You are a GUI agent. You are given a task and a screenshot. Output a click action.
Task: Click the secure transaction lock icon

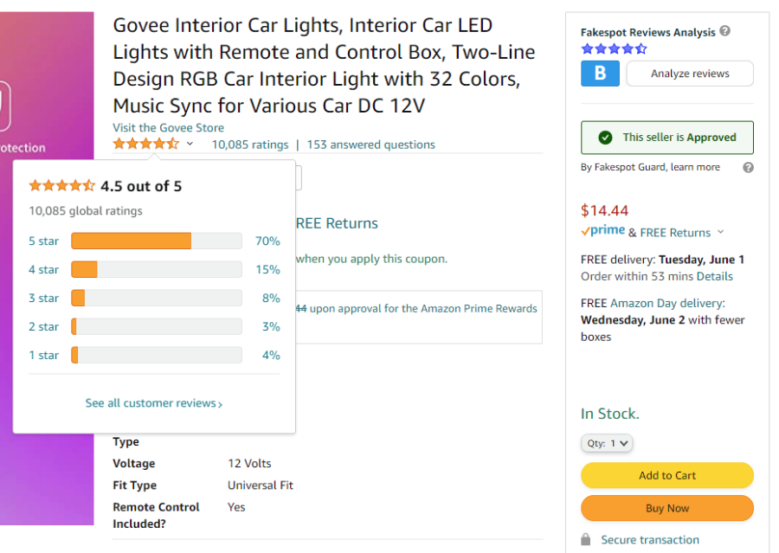[x=586, y=539]
